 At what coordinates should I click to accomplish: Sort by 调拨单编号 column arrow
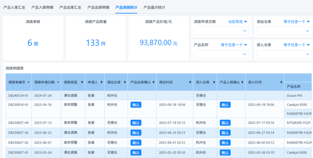point(28,82)
